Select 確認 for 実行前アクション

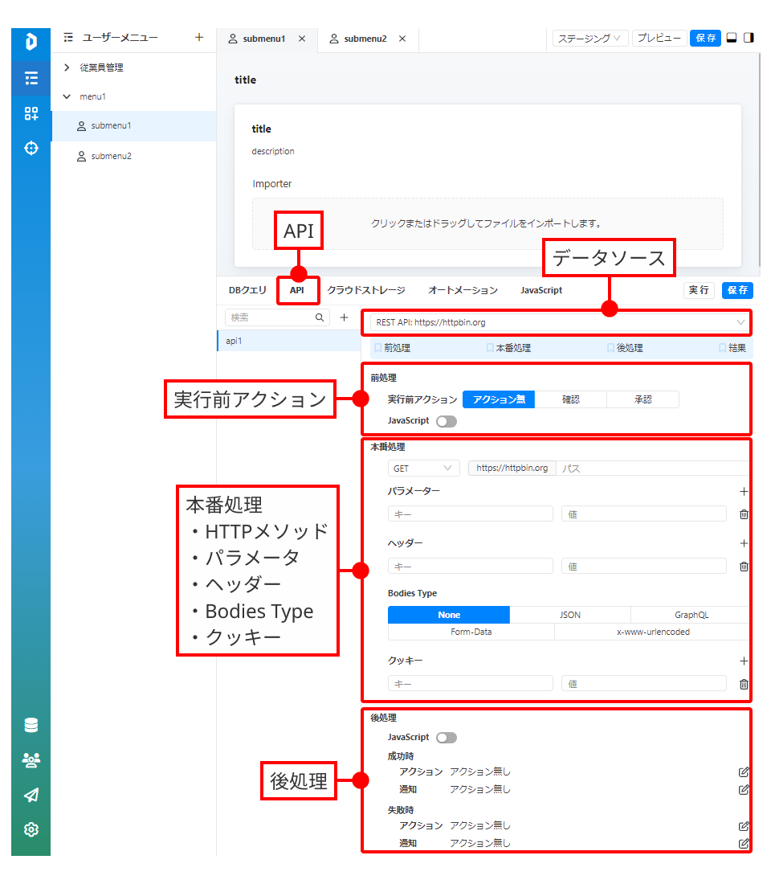[x=570, y=399]
